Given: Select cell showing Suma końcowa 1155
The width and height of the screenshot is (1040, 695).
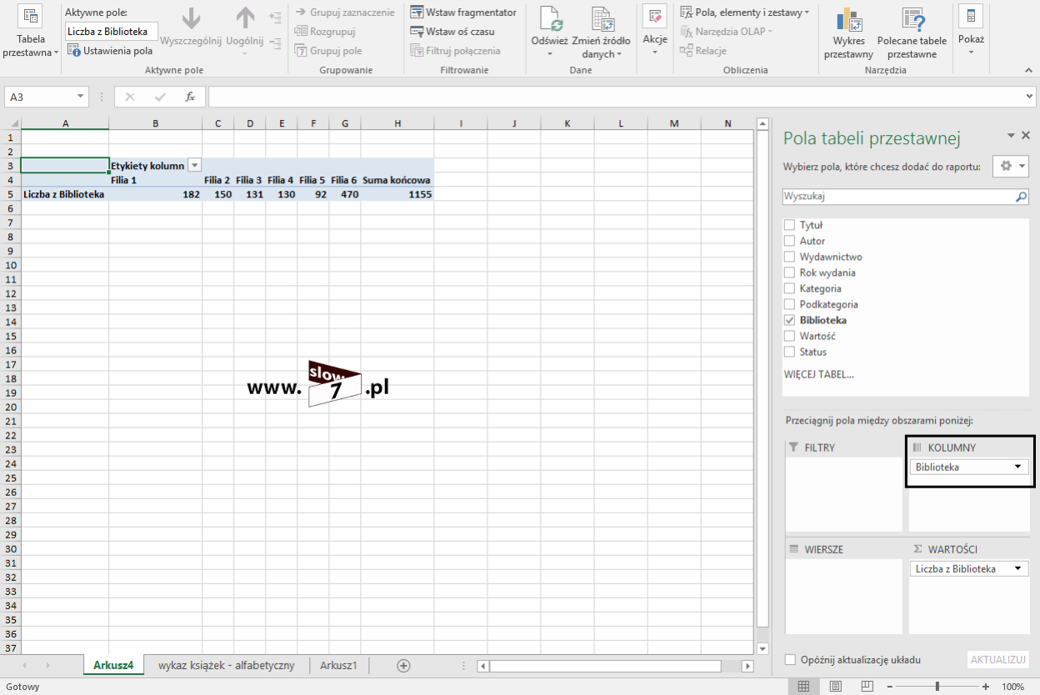Looking at the screenshot, I should (397, 194).
